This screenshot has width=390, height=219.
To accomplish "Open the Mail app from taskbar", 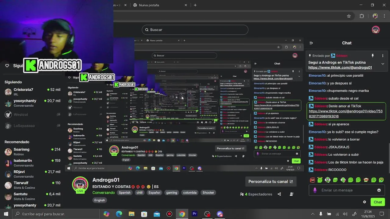I will 157,214.
